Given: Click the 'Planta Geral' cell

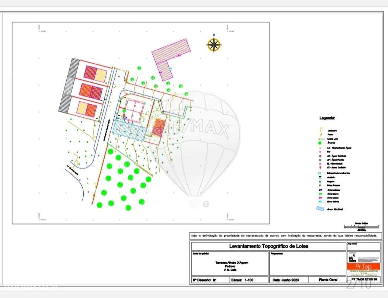Looking at the screenshot, I should click(327, 280).
